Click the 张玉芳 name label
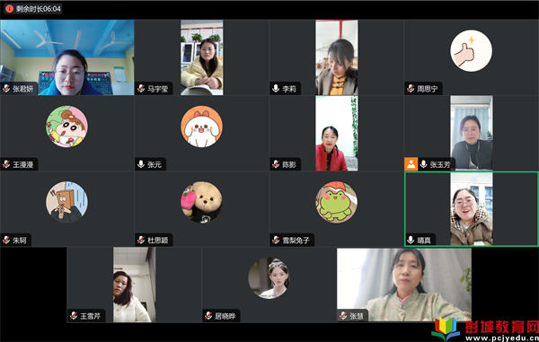Viewport: 539px width, 342px height. (x=439, y=164)
